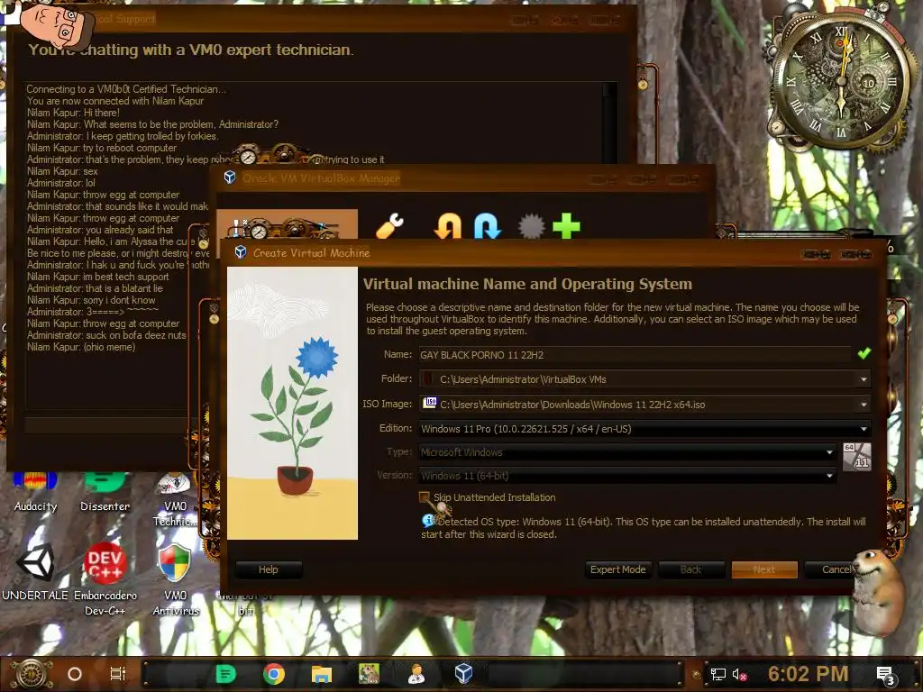Click the network icon in system tray

pos(718,674)
